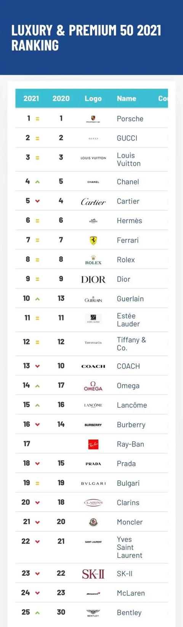The width and height of the screenshot is (183, 627).
Task: Sort by the 2020 column header
Action: (x=61, y=98)
